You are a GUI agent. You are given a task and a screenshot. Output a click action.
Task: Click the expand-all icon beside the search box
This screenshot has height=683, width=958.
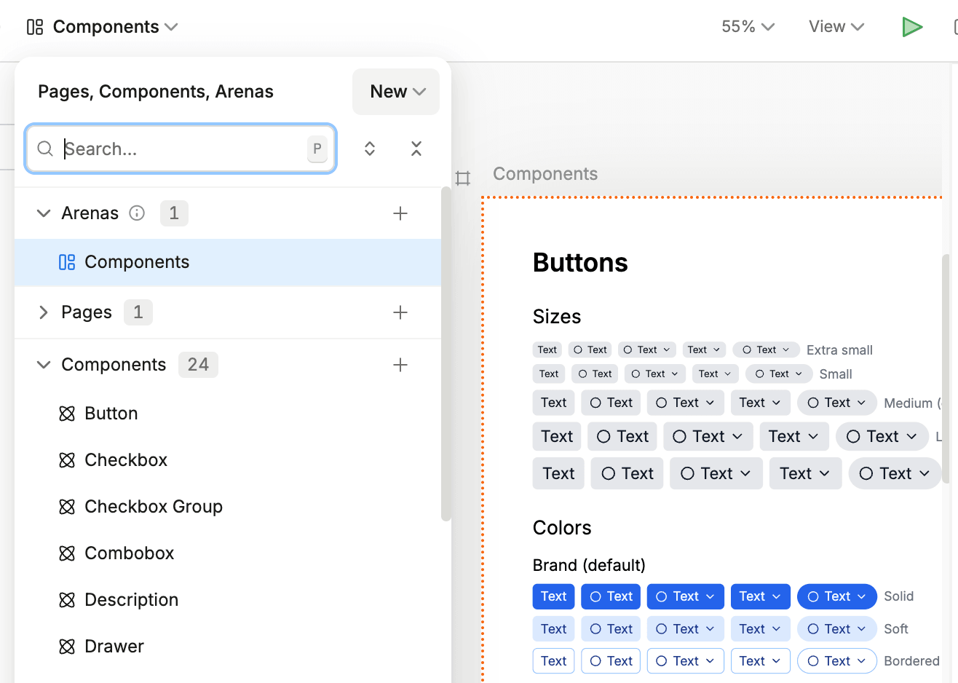tap(370, 149)
